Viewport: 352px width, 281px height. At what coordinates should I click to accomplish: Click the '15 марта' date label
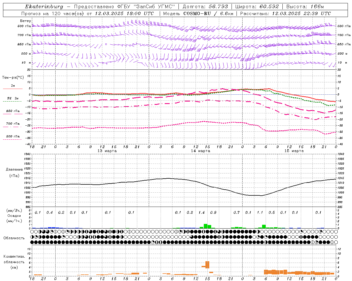(294, 151)
